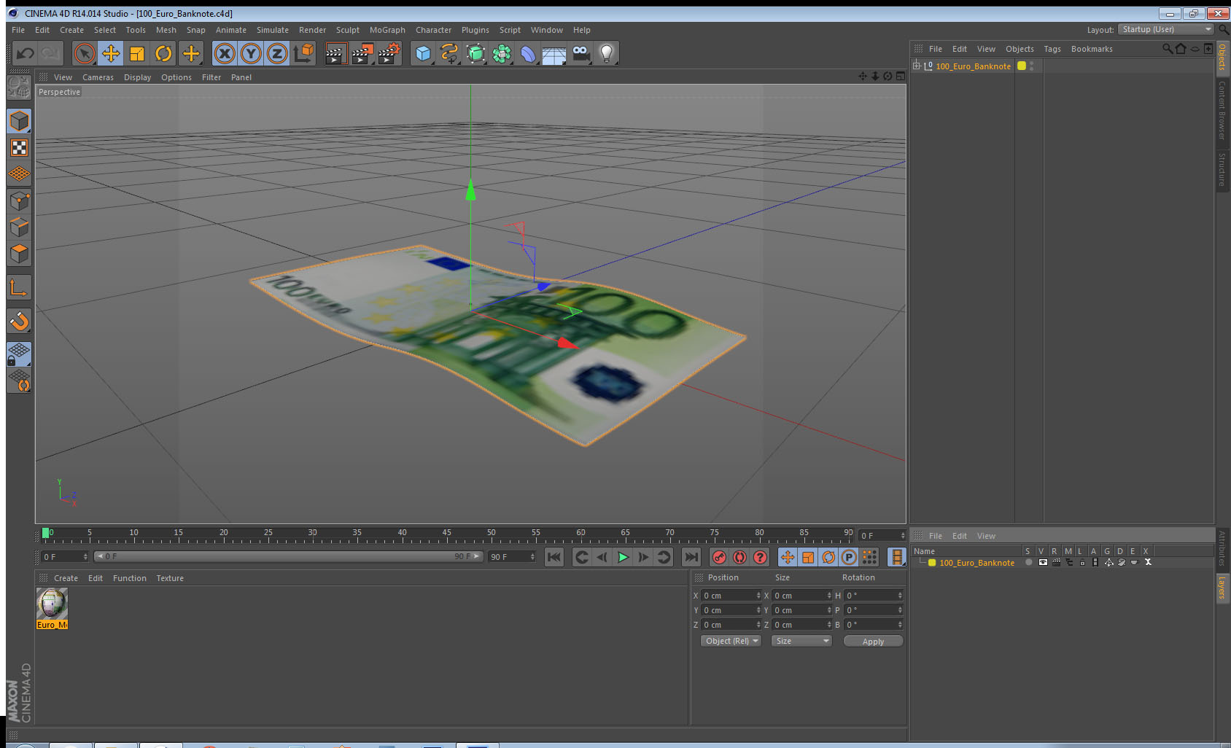Viewport: 1231px width, 748px height.
Task: Enable the Axis tool L-shaped icon
Action: click(x=19, y=288)
